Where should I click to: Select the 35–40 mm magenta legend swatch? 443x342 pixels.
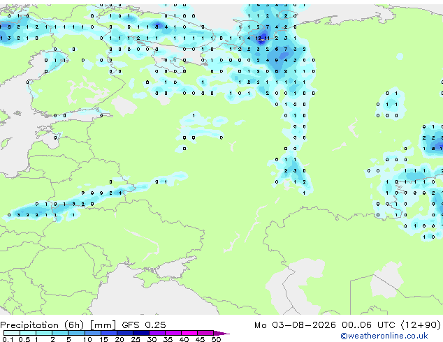[173, 333]
